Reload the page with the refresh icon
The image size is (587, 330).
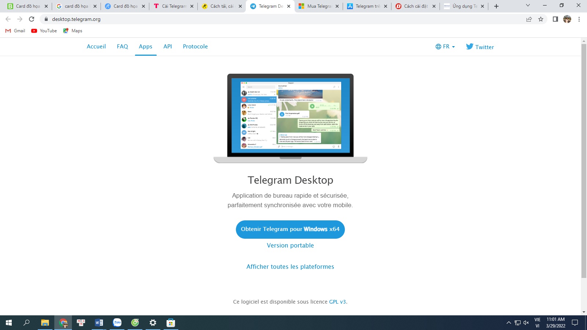click(x=32, y=19)
